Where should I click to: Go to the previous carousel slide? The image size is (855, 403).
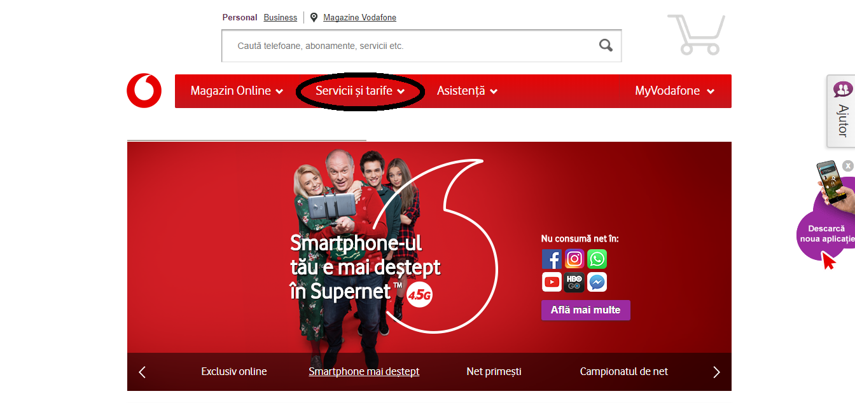click(x=142, y=372)
